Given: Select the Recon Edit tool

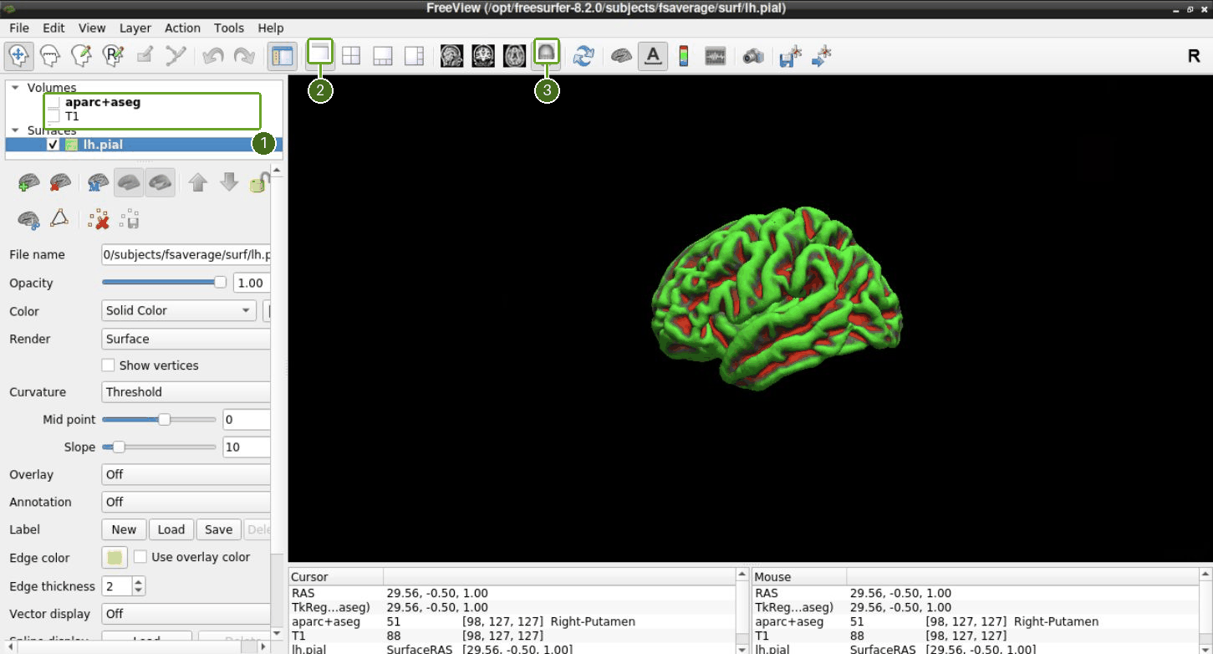Looking at the screenshot, I should (x=113, y=56).
